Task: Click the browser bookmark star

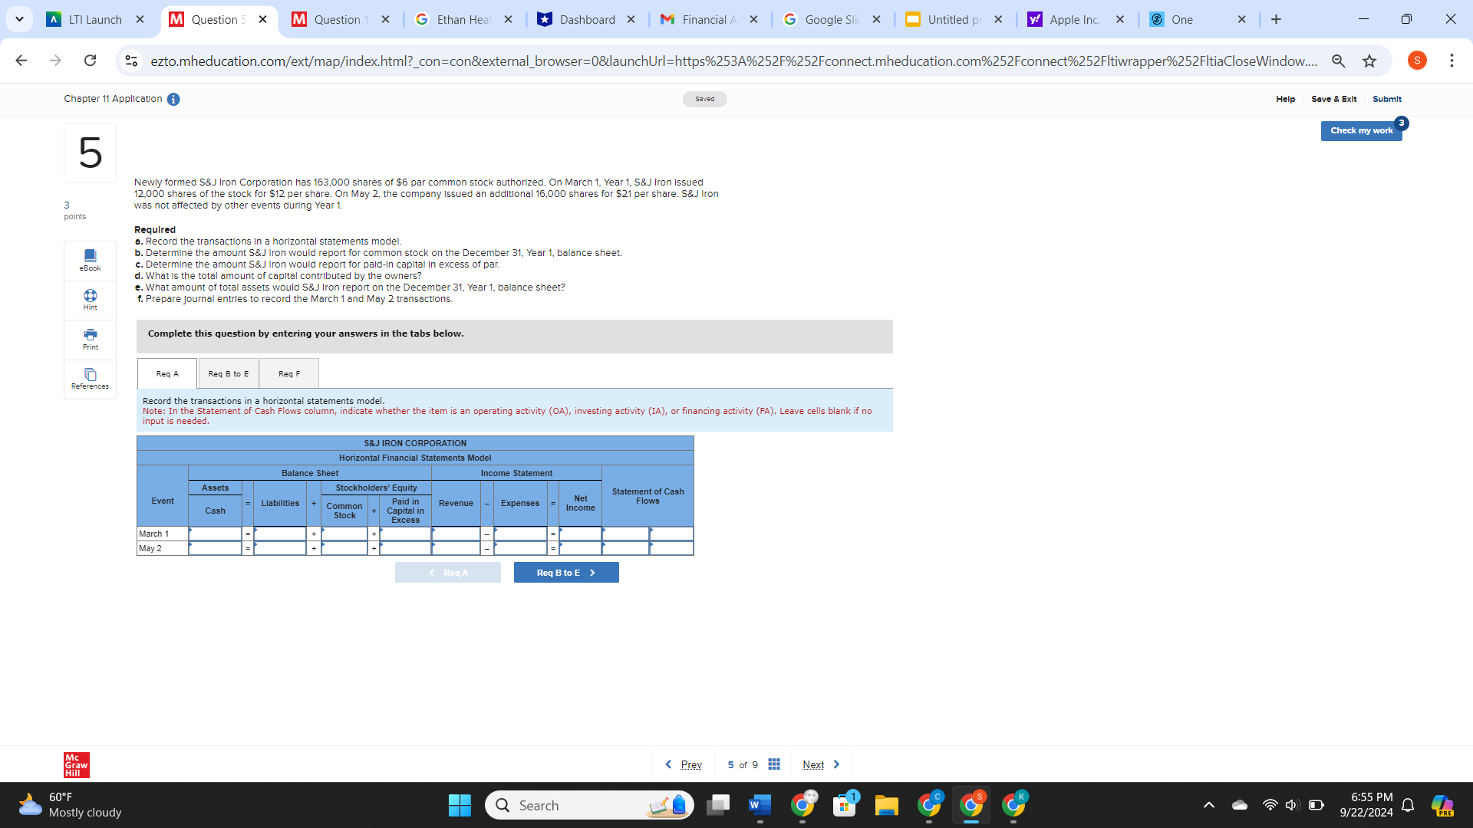Action: click(x=1370, y=61)
